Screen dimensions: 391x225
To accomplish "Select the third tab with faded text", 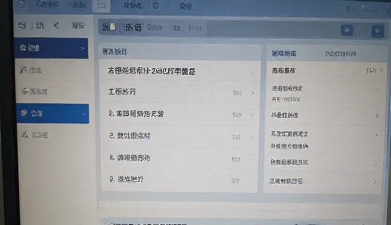I will 155,27.
